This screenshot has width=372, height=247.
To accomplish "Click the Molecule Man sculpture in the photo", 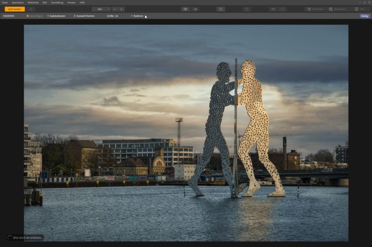I will click(237, 128).
